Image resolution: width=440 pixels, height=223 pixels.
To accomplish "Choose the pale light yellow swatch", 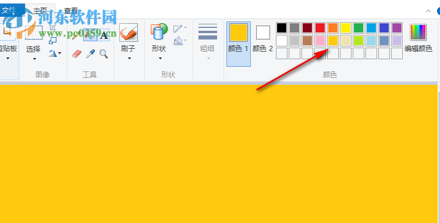I will point(346,41).
